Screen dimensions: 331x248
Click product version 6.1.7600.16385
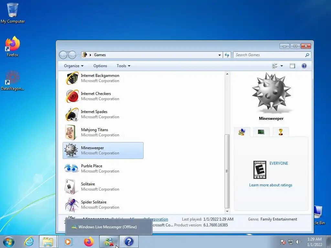[216, 225]
